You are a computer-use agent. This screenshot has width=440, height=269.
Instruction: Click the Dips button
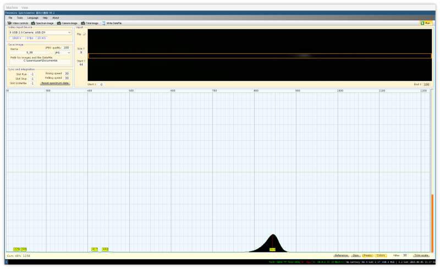[x=356, y=255]
